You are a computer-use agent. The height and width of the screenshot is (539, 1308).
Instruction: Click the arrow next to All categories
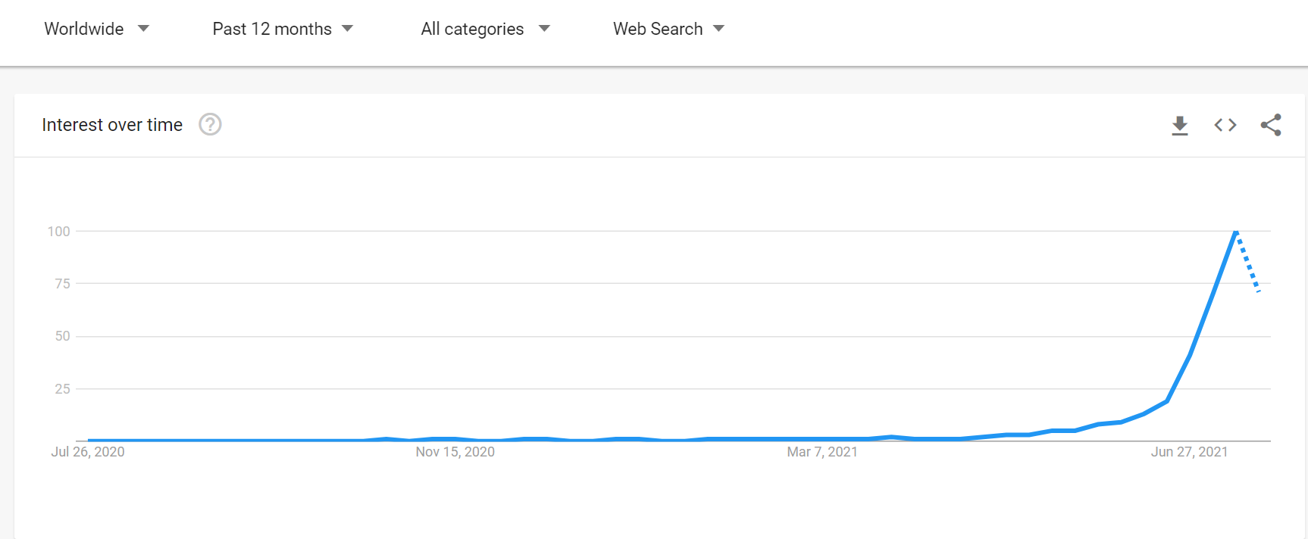tap(544, 29)
